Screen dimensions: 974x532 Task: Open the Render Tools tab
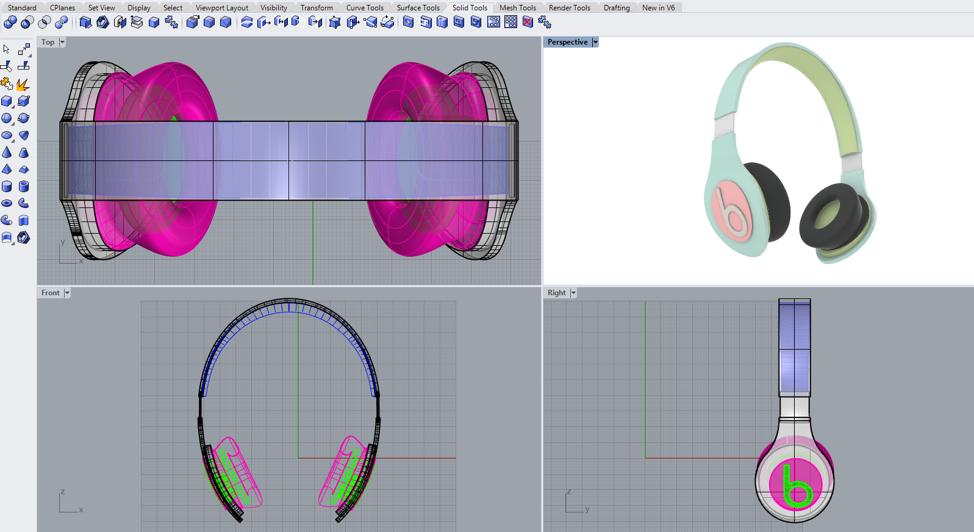pos(570,8)
